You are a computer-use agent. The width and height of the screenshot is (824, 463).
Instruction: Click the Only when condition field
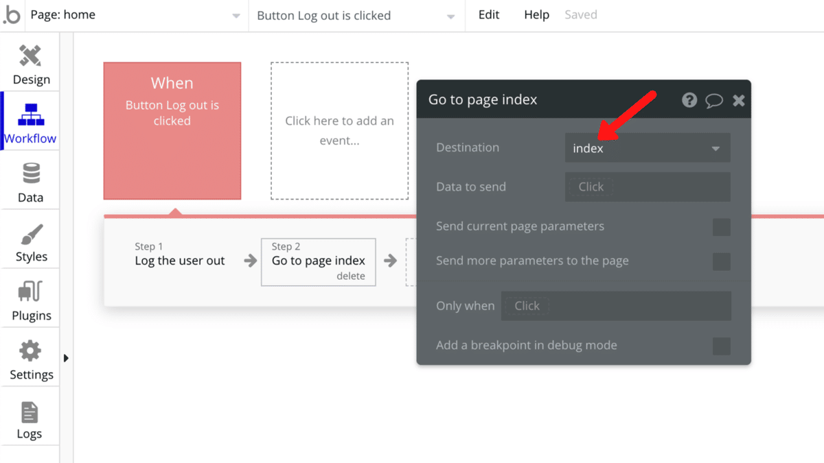pos(615,306)
